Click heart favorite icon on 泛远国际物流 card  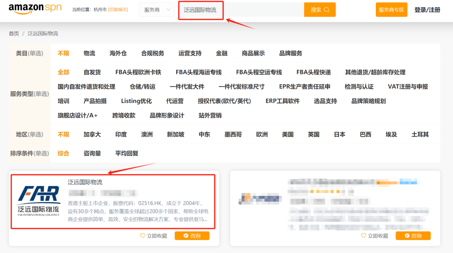(x=143, y=236)
